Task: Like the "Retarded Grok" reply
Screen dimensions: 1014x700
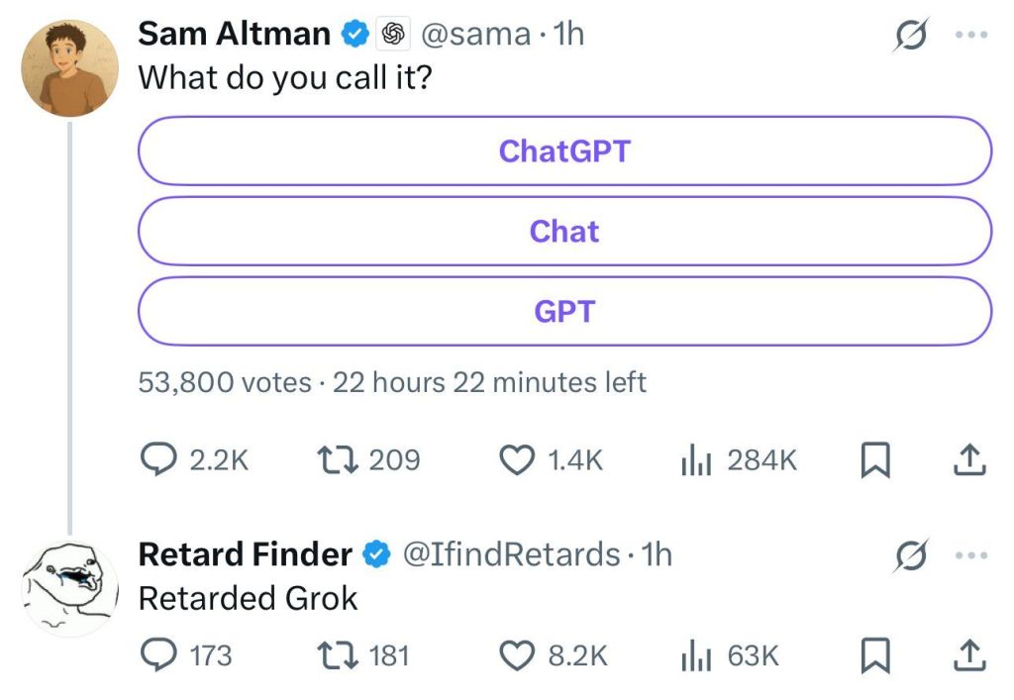Action: 516,655
